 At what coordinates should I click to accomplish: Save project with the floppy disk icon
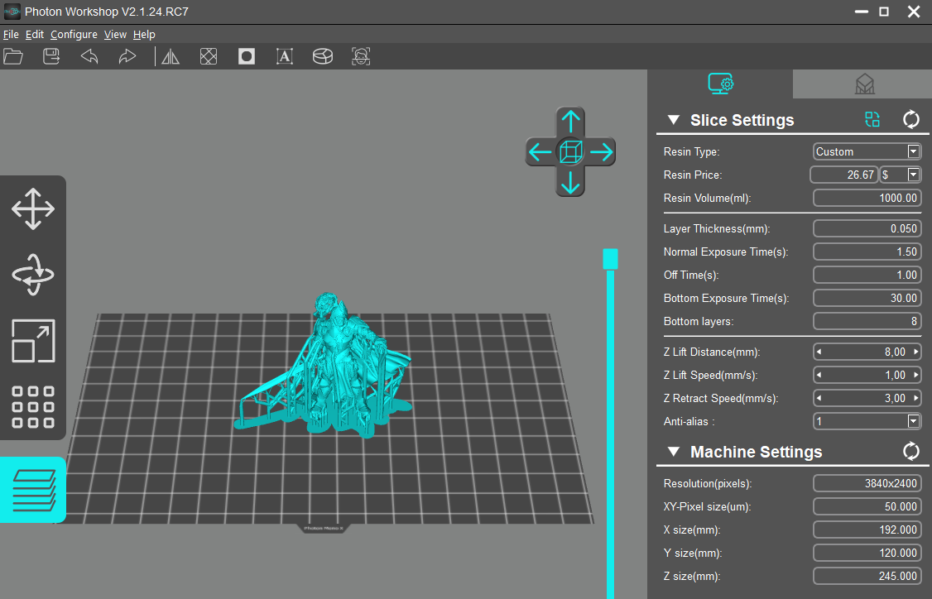51,56
